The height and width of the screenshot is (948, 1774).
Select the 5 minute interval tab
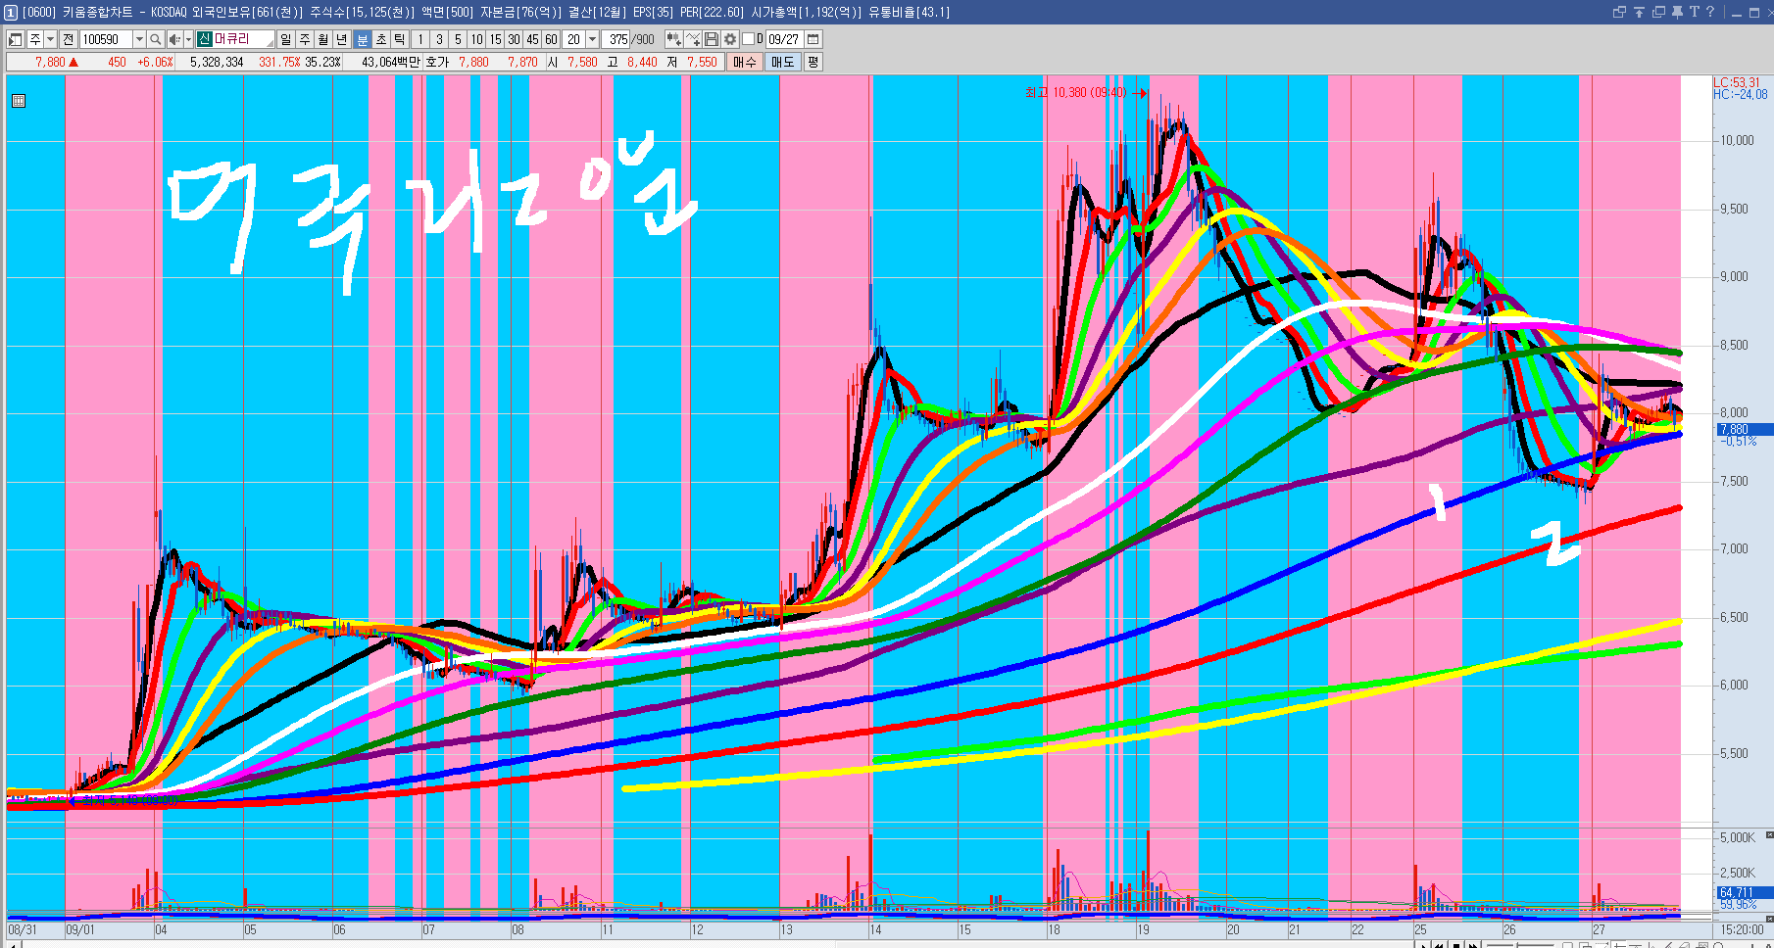point(458,39)
